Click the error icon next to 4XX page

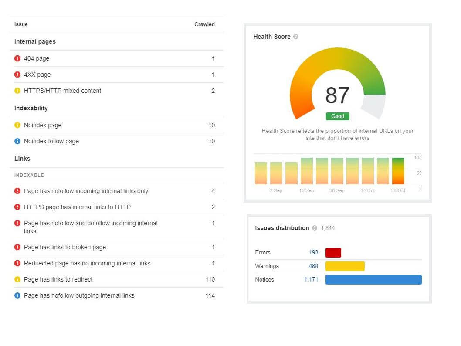tap(17, 75)
